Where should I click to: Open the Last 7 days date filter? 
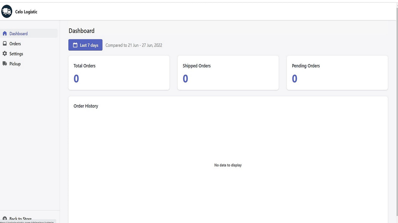pyautogui.click(x=85, y=45)
